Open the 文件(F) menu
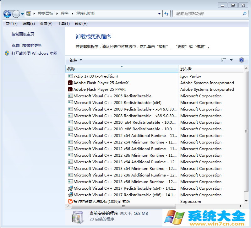The height and width of the screenshot is (228, 251). coord(12,24)
